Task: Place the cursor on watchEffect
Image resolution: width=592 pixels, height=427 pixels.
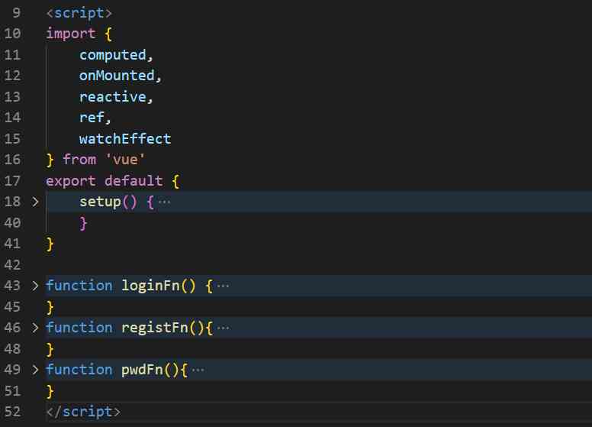Action: (x=124, y=139)
